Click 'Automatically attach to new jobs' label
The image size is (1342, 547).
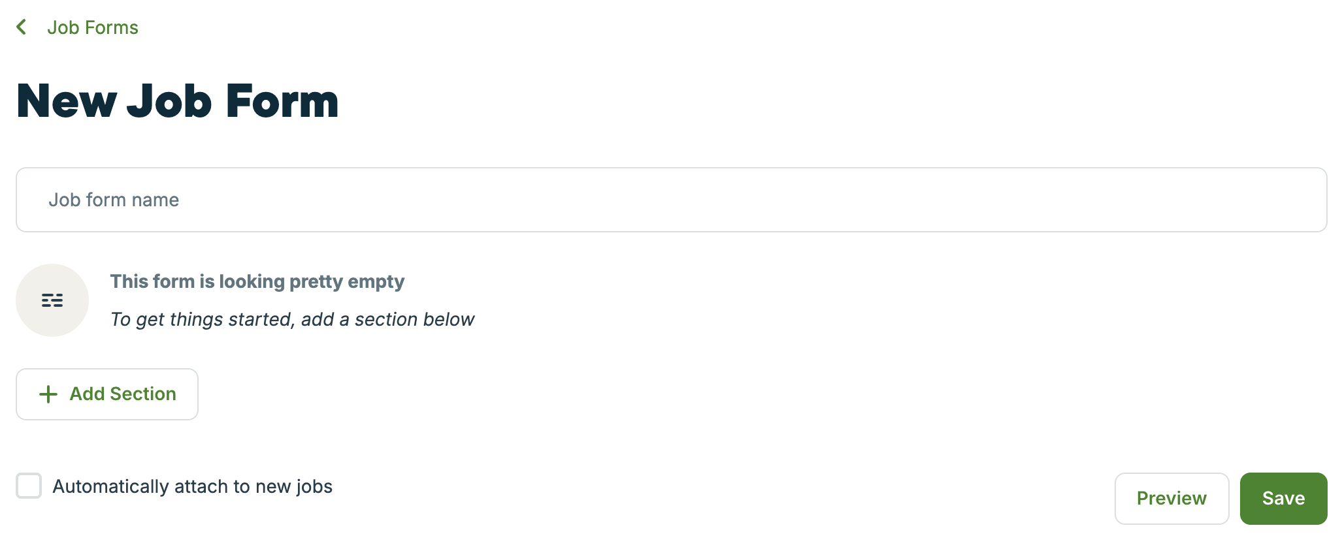(192, 486)
